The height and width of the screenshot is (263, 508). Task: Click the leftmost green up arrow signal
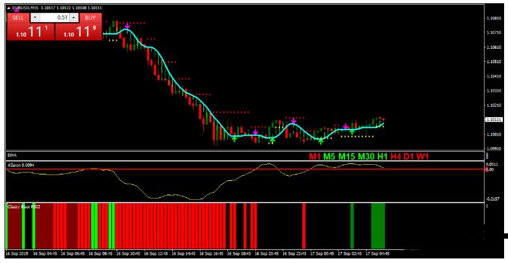[x=234, y=139]
